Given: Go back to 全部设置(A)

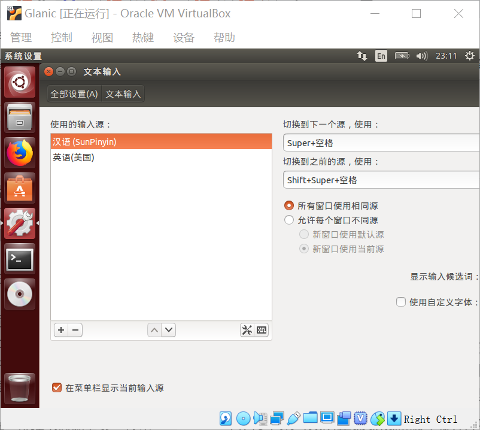Looking at the screenshot, I should (x=74, y=93).
